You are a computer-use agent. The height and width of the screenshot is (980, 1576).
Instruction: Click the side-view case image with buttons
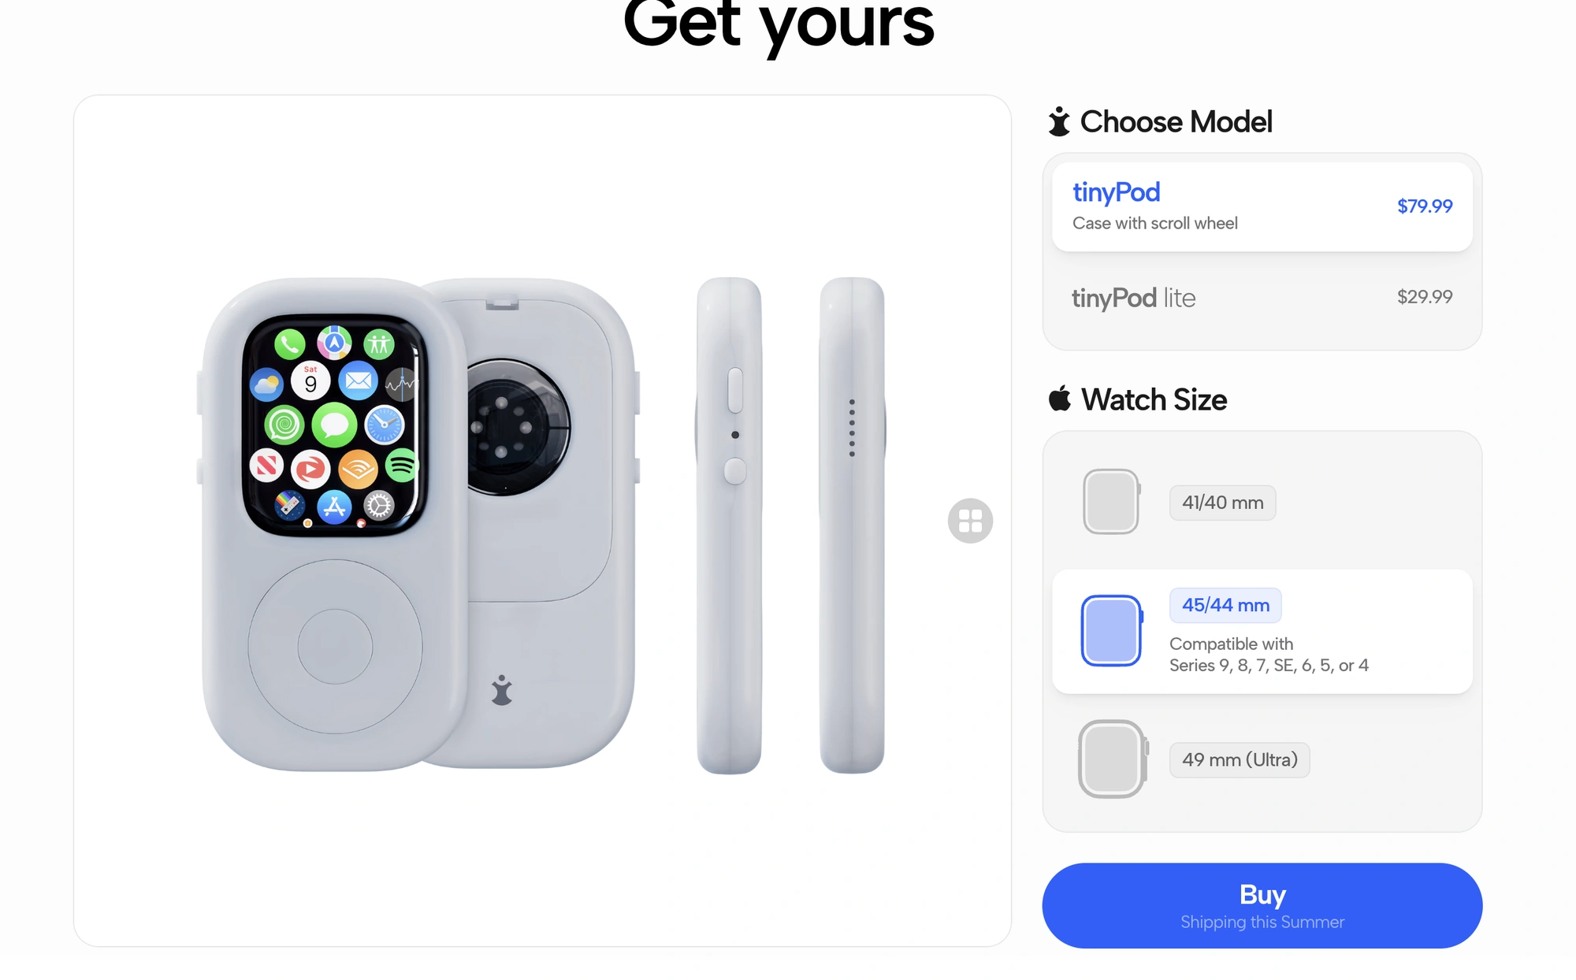pyautogui.click(x=730, y=525)
